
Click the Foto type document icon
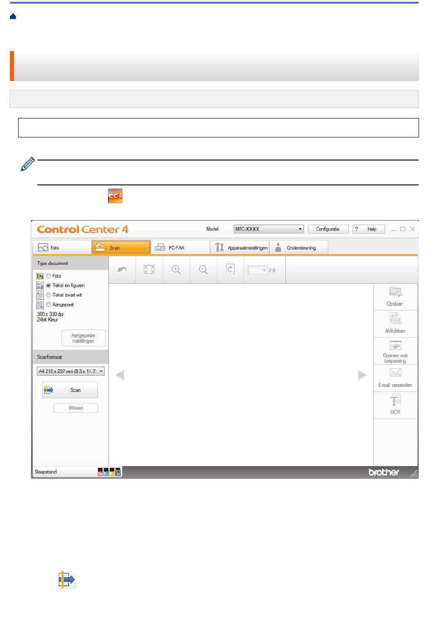pos(40,276)
